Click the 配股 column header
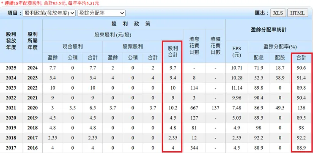 280,58
